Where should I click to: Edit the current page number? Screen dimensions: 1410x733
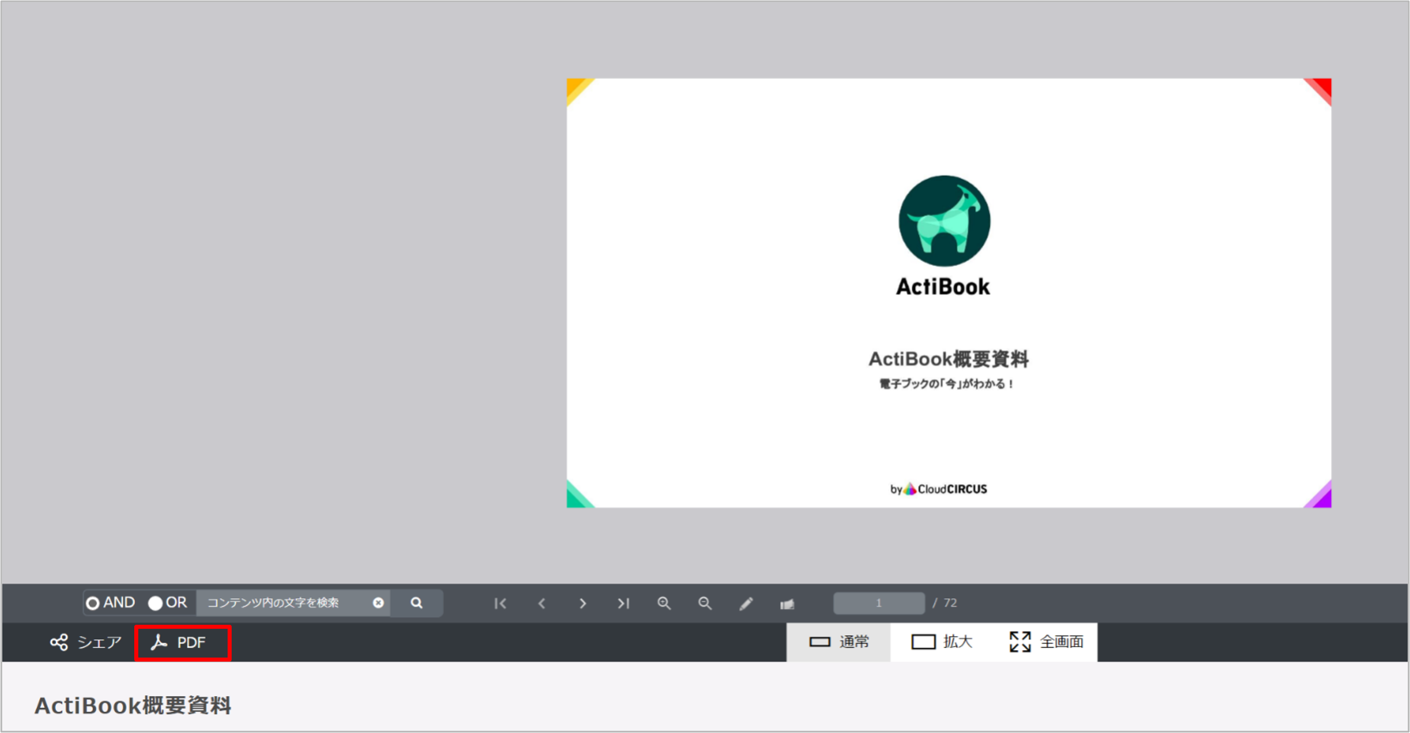point(878,603)
